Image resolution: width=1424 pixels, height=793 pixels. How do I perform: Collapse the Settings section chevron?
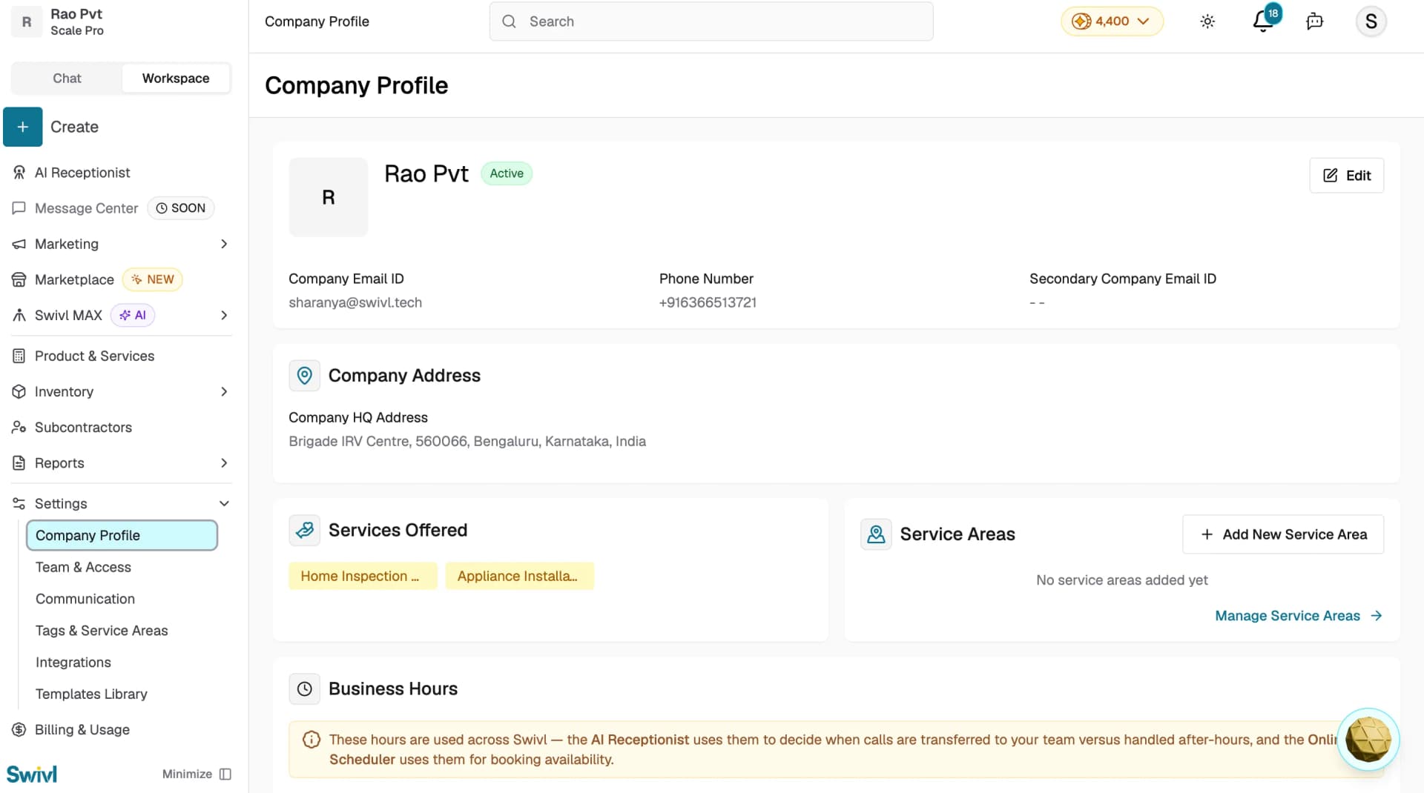[224, 503]
